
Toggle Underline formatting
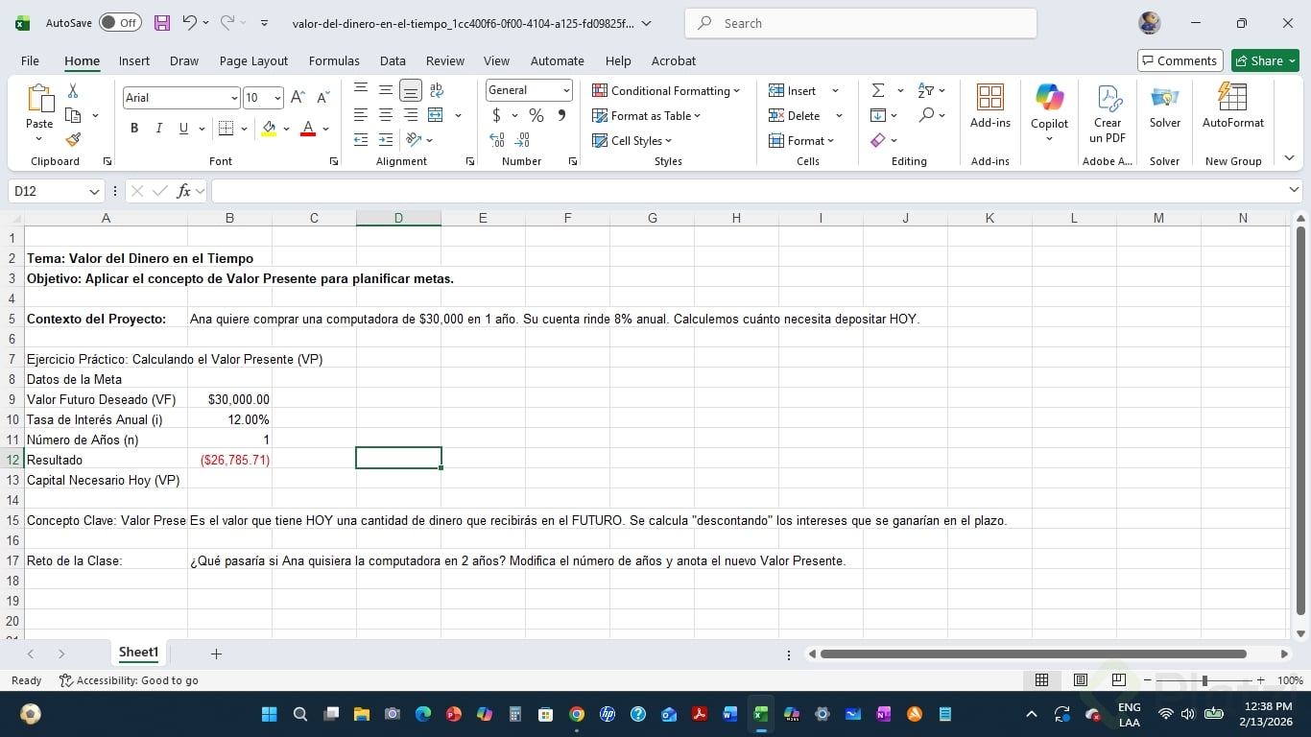pos(183,129)
